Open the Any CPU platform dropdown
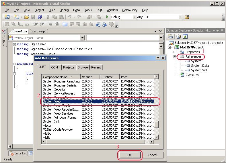The image size is (226, 163). pos(180,17)
